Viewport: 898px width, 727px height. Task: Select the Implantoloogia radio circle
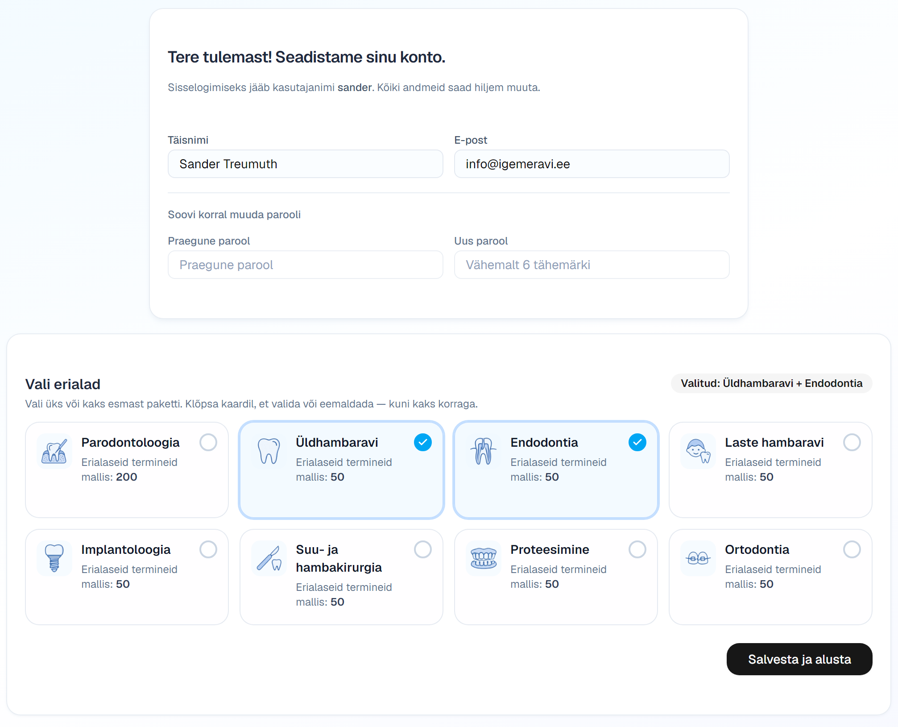[x=208, y=549]
